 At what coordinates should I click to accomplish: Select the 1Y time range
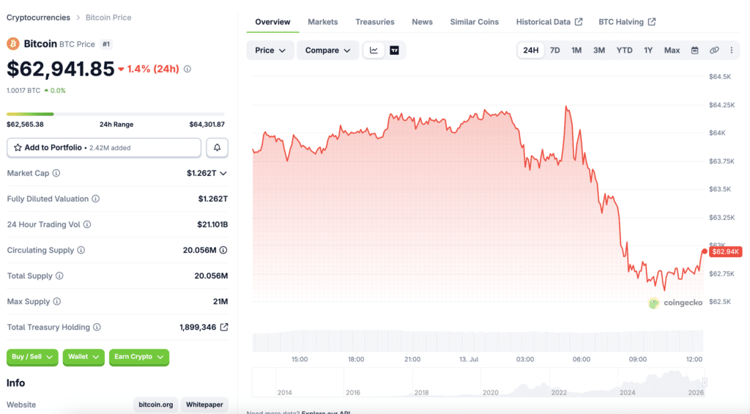648,51
